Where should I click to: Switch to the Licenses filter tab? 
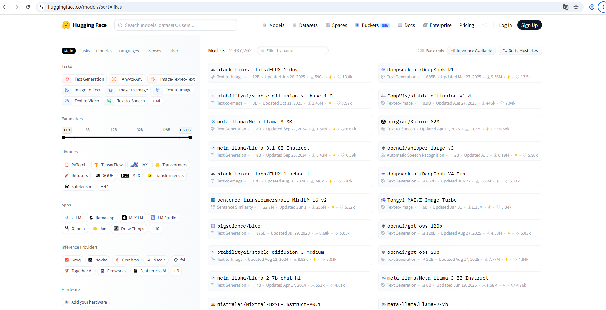click(x=153, y=51)
